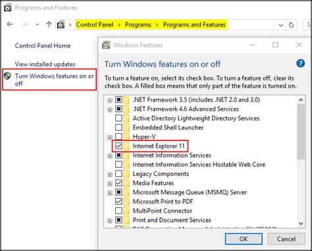Enable the Legacy Components checkbox
Viewport: 312px width, 251px height.
[x=118, y=173]
